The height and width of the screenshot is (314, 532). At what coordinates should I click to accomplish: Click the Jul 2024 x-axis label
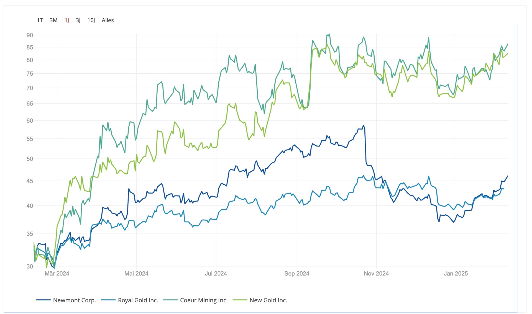pos(216,274)
